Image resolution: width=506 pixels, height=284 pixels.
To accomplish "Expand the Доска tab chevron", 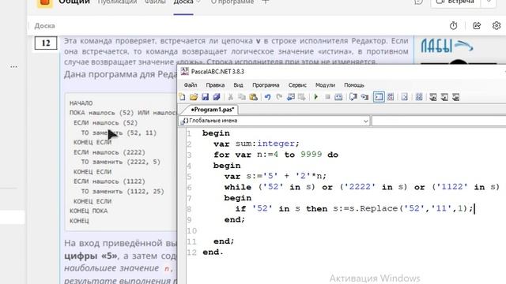I will 198,2.
